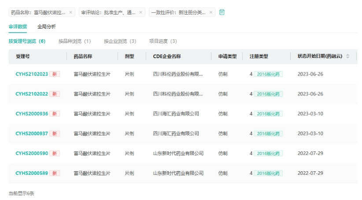Image resolution: width=362 pixels, height=200 pixels.
Task: Select 按受理号浏览 view
Action: pos(27,41)
